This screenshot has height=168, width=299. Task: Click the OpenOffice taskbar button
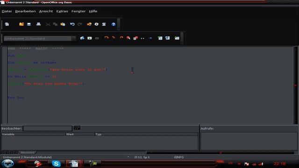click(74, 164)
